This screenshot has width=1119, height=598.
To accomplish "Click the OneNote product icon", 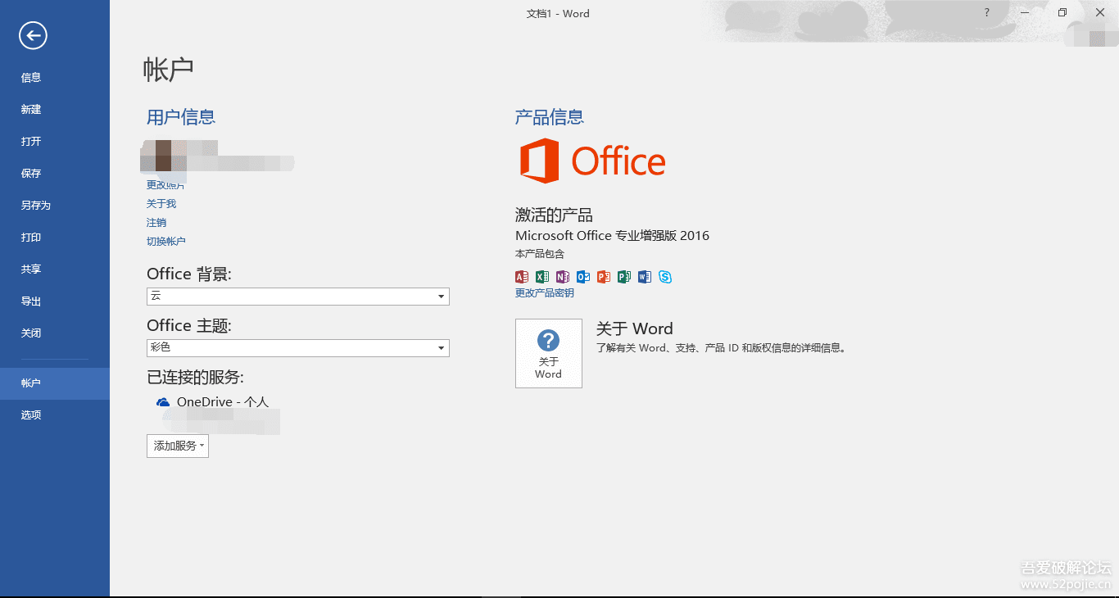I will pos(563,277).
